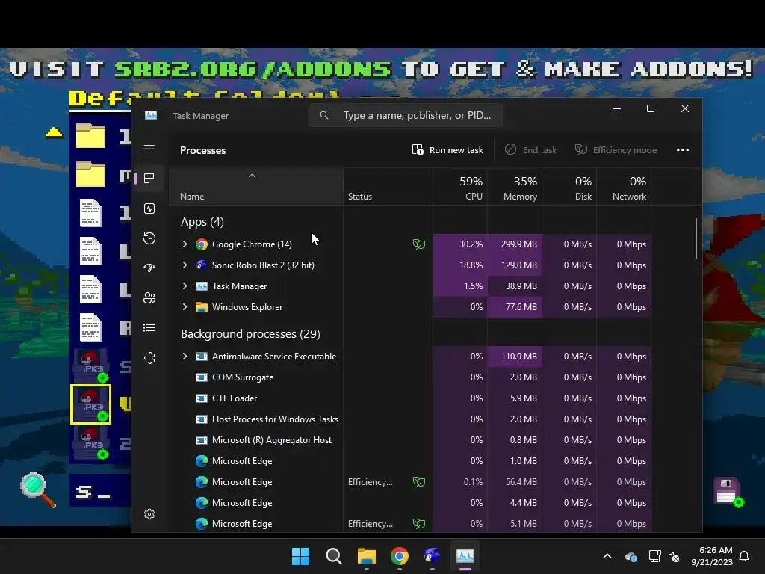
Task: Open the Task Manager hamburger navigation menu
Action: coord(149,149)
